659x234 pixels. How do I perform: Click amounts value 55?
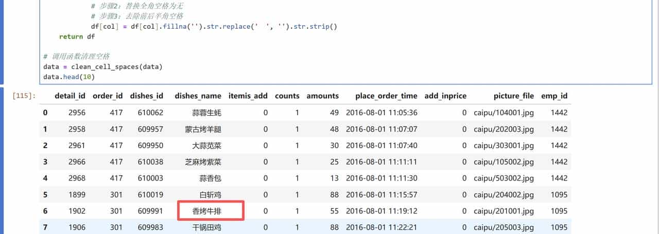point(334,211)
